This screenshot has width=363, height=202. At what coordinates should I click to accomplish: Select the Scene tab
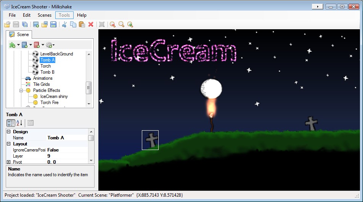tap(19, 35)
